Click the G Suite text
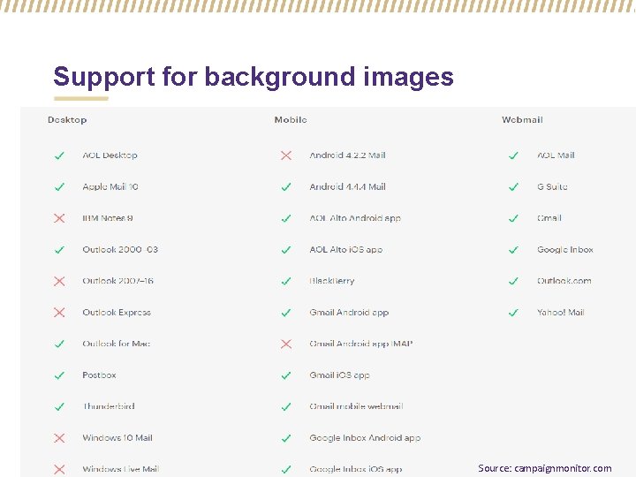 point(552,186)
